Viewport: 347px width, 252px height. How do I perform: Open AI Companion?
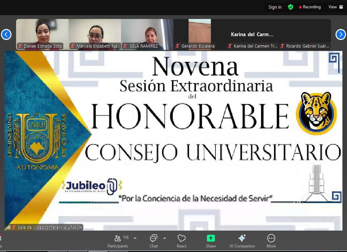coord(242,241)
